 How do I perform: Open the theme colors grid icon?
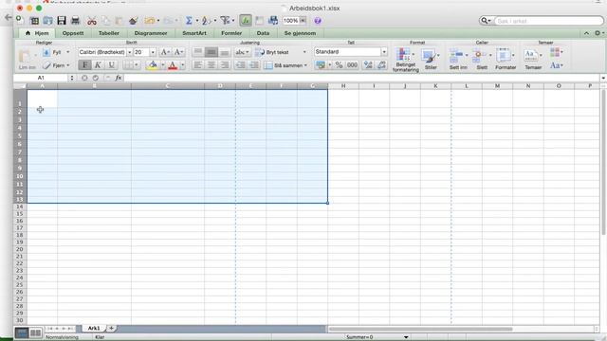coord(556,52)
